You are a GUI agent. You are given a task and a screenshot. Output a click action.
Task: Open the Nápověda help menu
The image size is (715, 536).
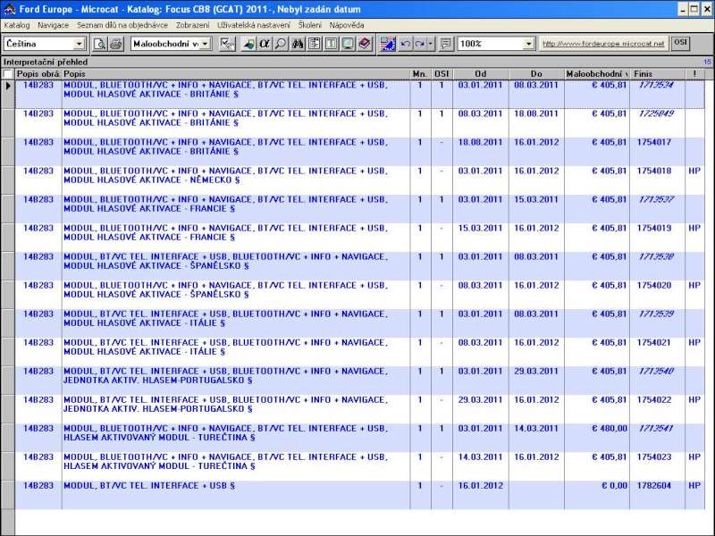point(345,25)
